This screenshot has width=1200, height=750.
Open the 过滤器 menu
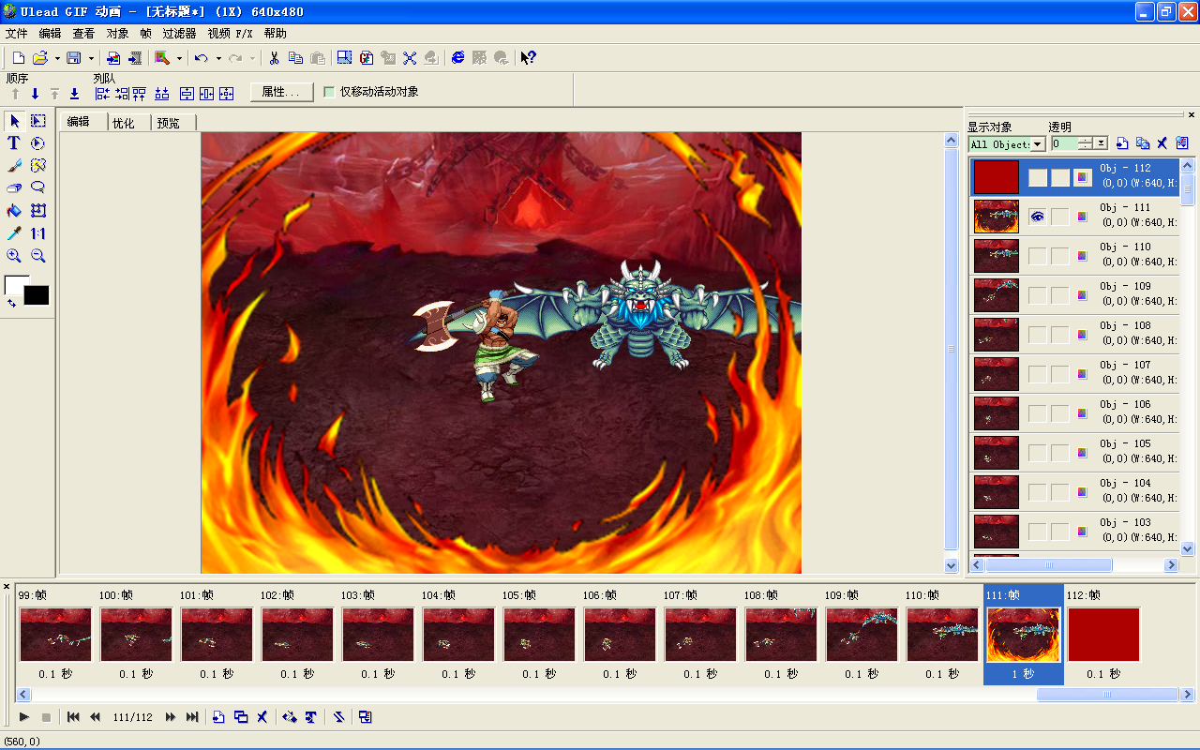tap(179, 33)
